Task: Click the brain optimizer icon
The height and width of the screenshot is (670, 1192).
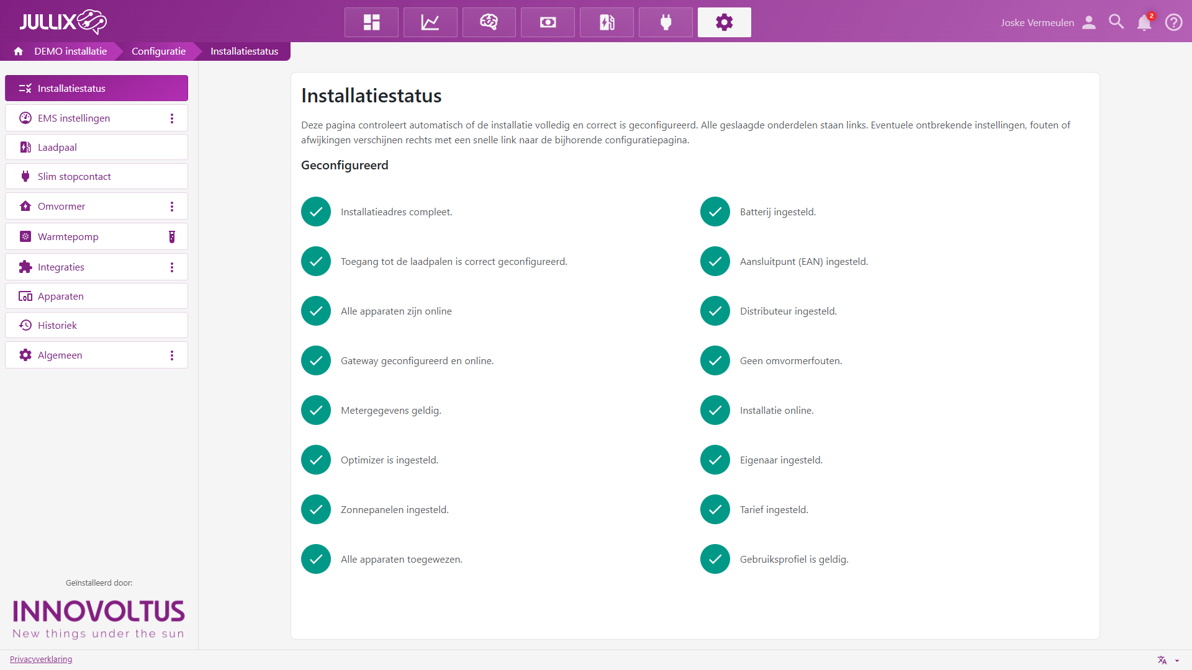Action: tap(489, 22)
